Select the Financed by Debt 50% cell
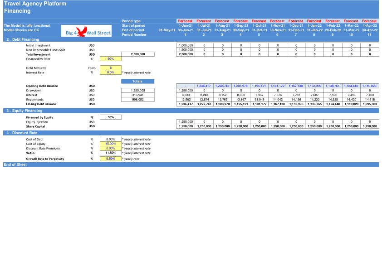Image resolution: width=382 pixels, height=270 pixels. pyautogui.click(x=111, y=59)
